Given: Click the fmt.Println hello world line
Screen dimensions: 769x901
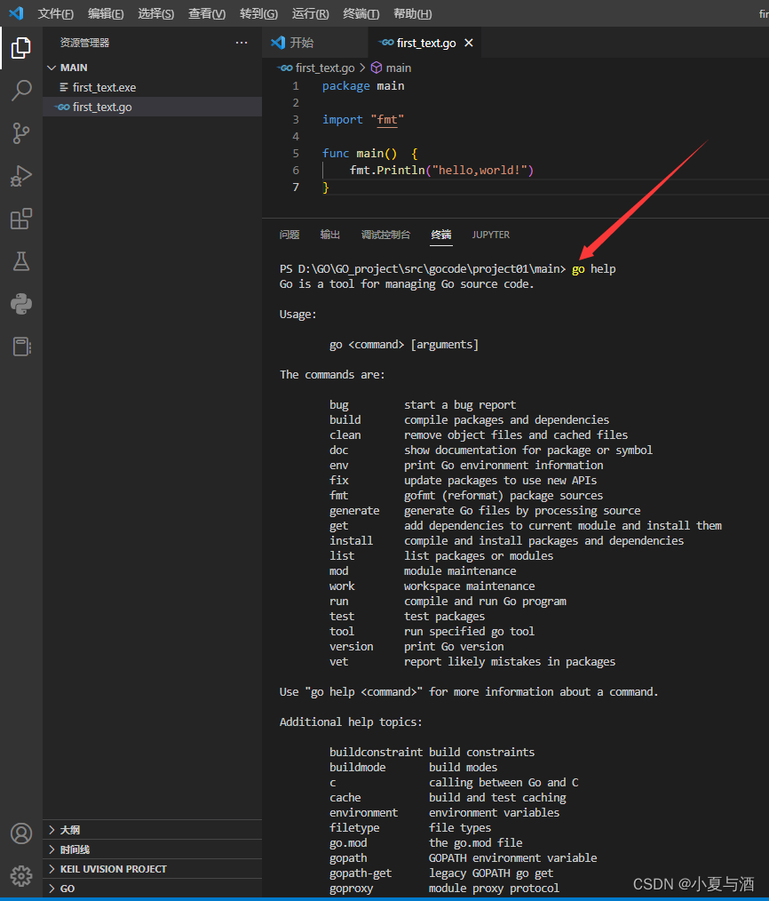Looking at the screenshot, I should 441,170.
